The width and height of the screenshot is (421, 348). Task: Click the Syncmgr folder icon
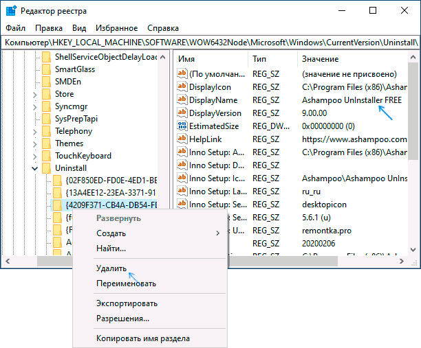[47, 106]
